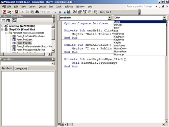Open the Window menu
The height and width of the screenshot is (127, 169).
click(x=80, y=7)
